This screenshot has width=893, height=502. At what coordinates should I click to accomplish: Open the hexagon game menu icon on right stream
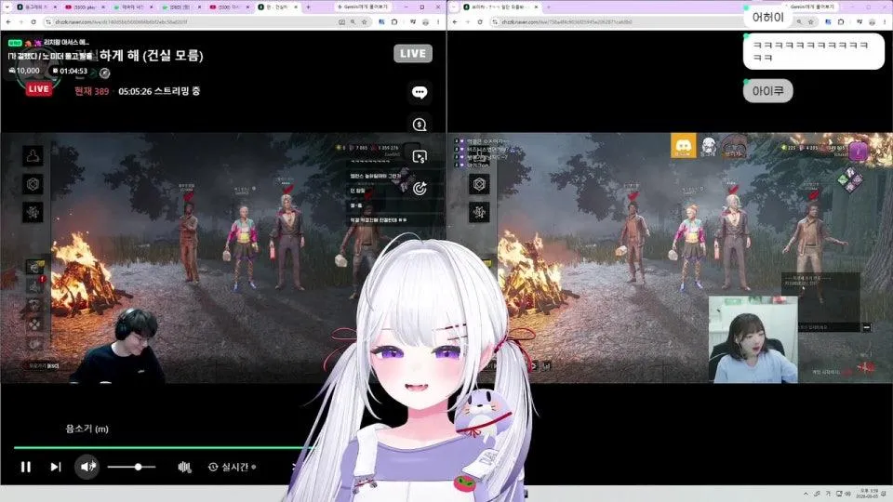pos(480,184)
